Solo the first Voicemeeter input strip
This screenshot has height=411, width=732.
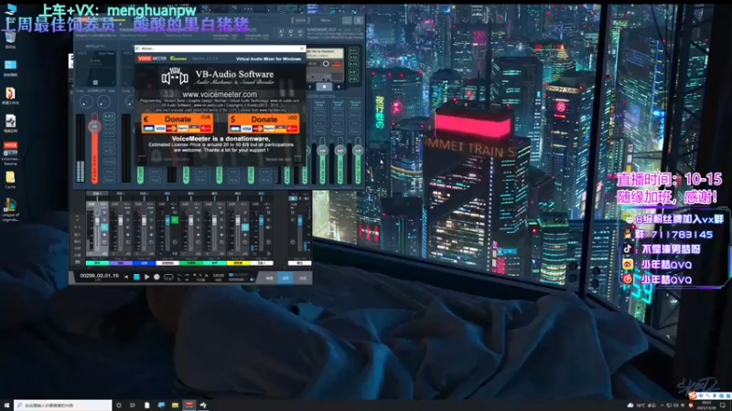click(x=109, y=171)
